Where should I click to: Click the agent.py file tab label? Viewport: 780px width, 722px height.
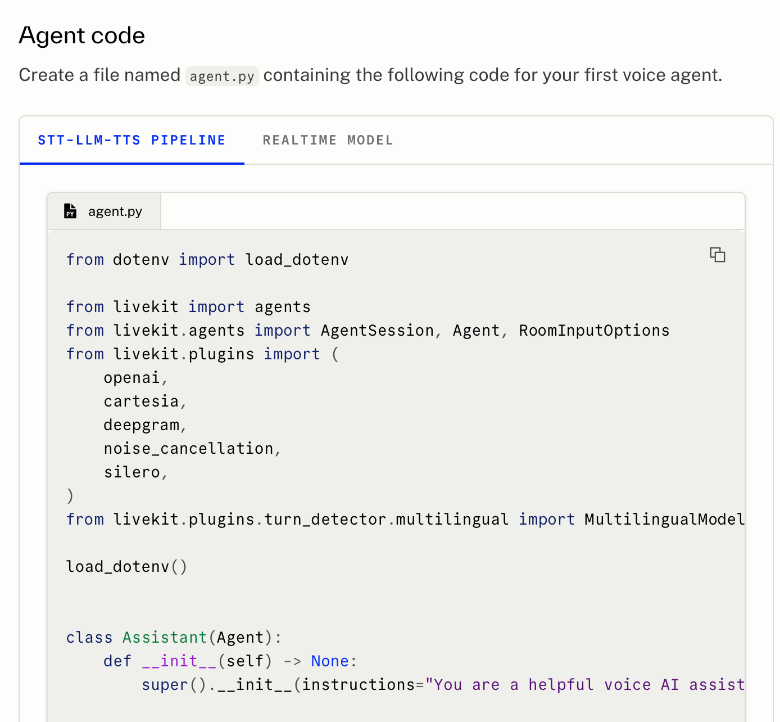click(115, 211)
